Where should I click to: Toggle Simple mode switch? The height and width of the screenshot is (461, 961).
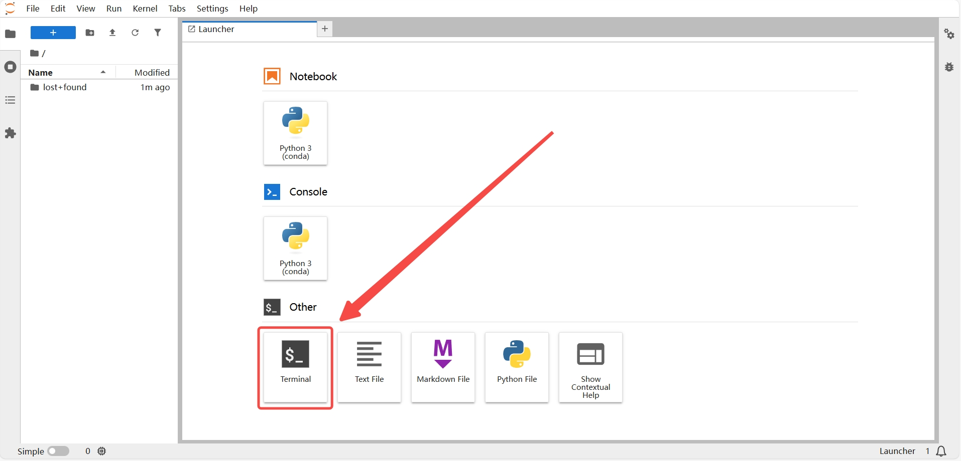58,451
